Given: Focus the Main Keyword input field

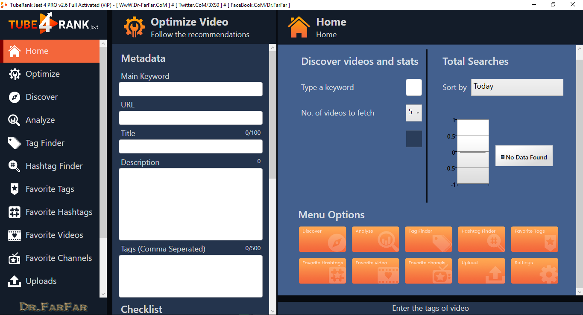Looking at the screenshot, I should coord(190,89).
